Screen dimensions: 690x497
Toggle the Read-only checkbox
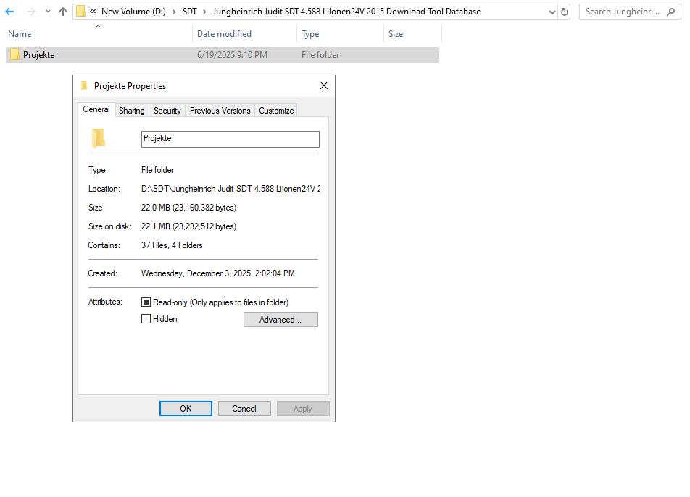point(145,302)
